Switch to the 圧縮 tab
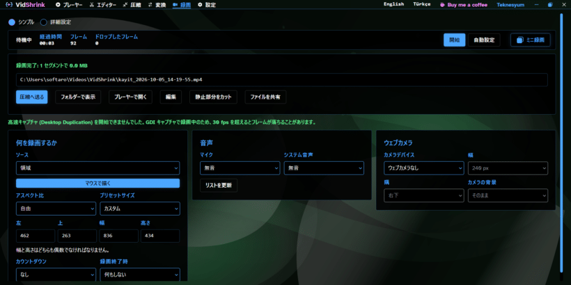This screenshot has width=571, height=285. point(132,5)
